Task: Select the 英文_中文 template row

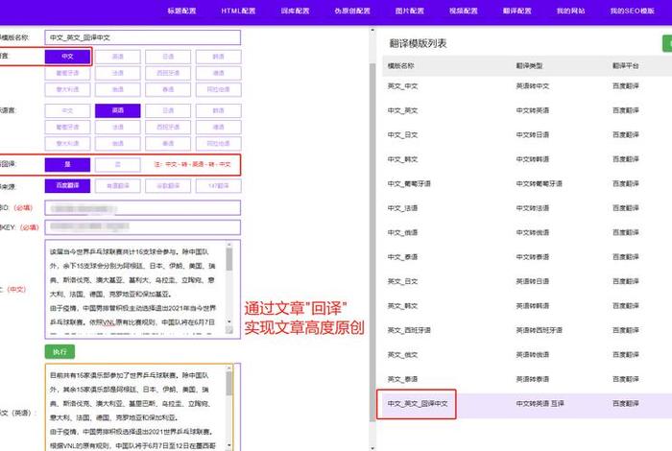Action: click(x=527, y=86)
